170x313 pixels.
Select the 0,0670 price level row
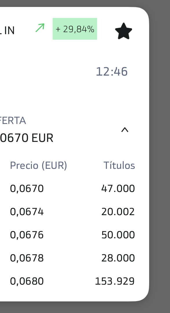coord(27,188)
